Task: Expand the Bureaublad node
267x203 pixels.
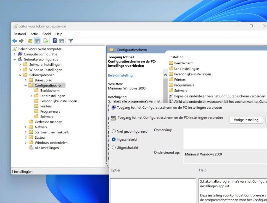Action: pyautogui.click(x=26, y=80)
